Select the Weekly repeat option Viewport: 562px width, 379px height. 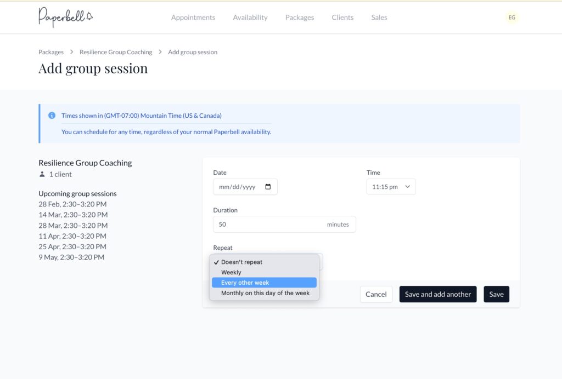[x=231, y=272]
